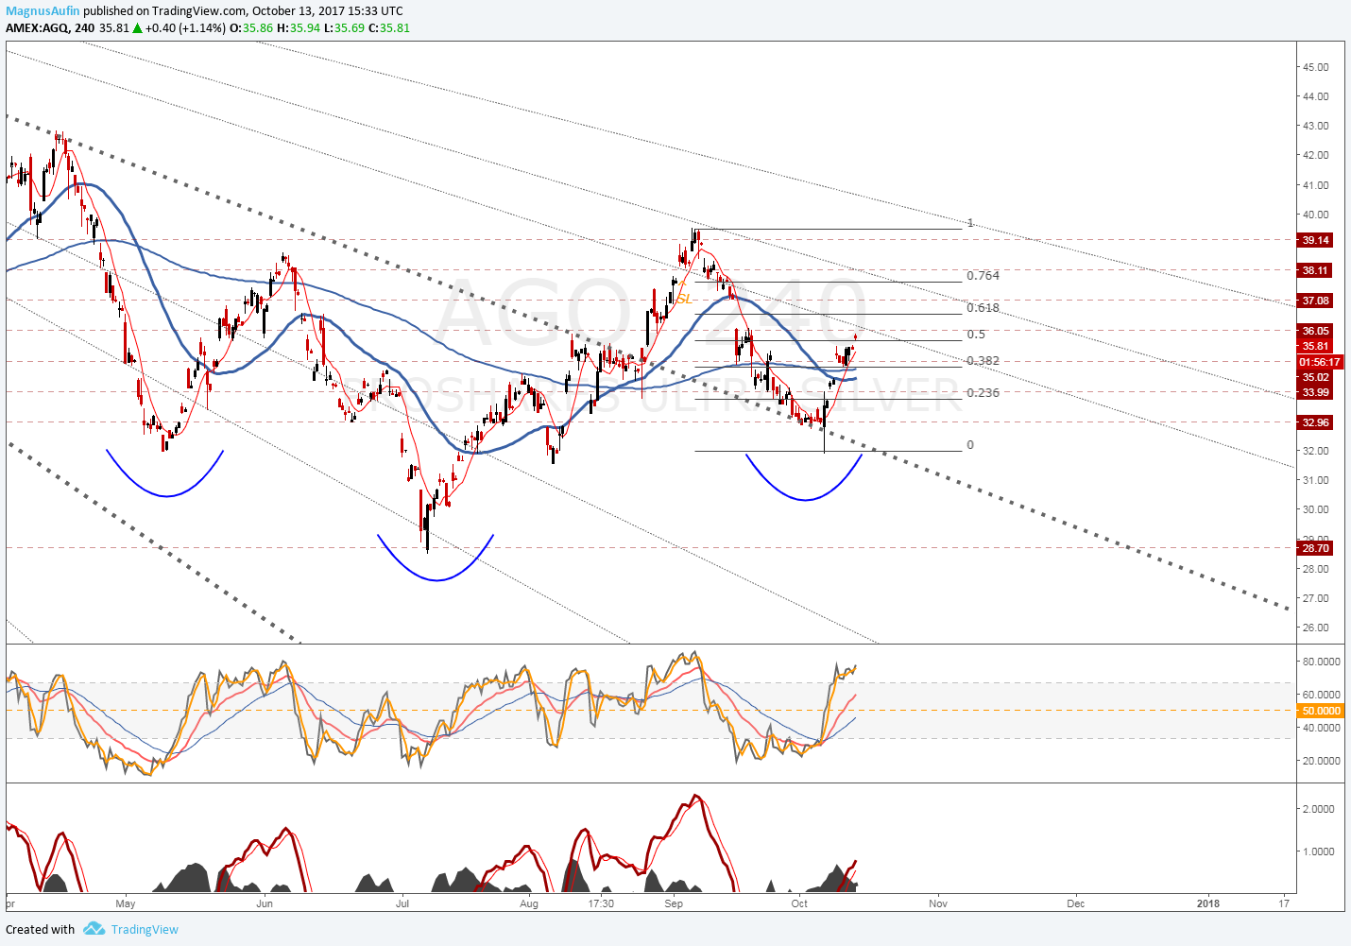1351x946 pixels.
Task: Click the +0.40 (+1.14%) change value
Action: (x=185, y=27)
